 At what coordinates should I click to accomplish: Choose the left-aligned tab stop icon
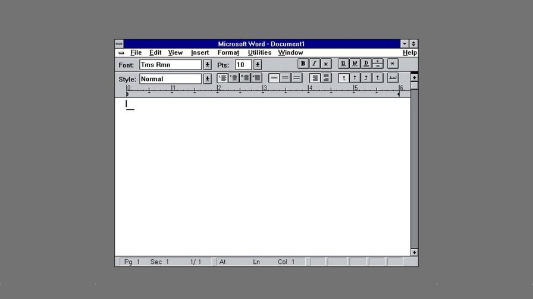pos(344,78)
